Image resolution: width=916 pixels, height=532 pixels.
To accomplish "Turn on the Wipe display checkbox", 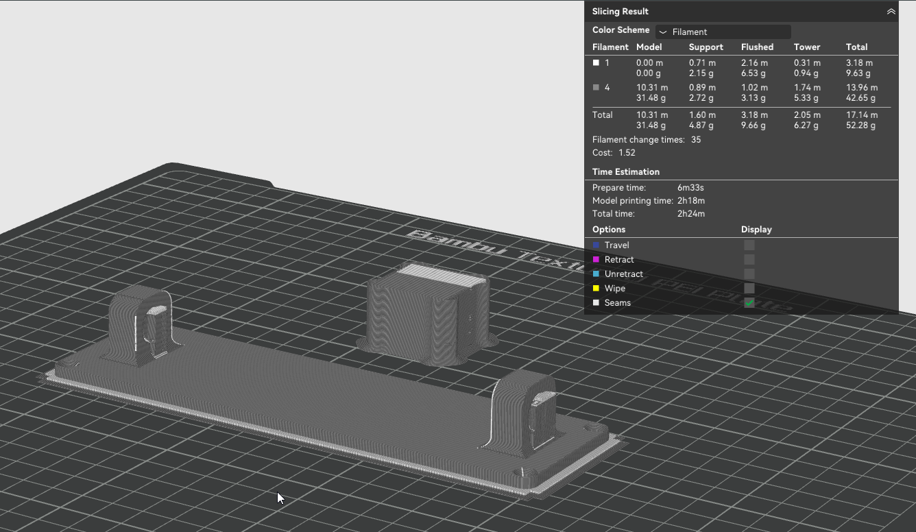I will tap(749, 288).
